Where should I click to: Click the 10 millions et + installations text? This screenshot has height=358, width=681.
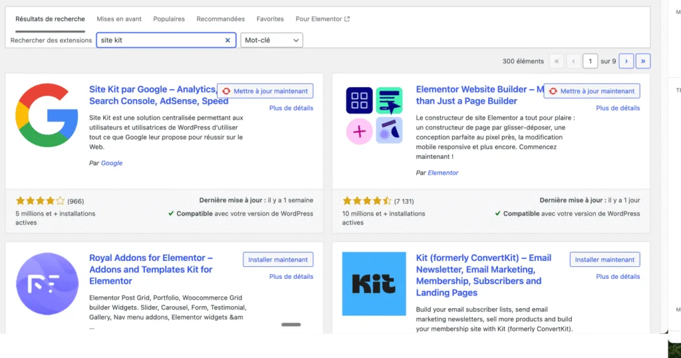pyautogui.click(x=384, y=218)
